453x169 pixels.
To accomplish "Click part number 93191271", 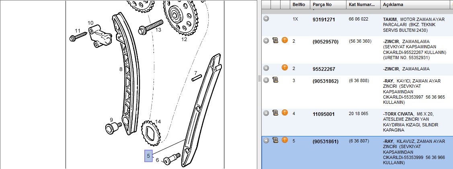I will pos(324,20).
